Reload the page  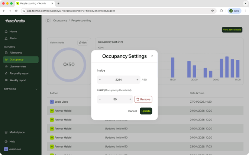pyautogui.click(x=16, y=11)
